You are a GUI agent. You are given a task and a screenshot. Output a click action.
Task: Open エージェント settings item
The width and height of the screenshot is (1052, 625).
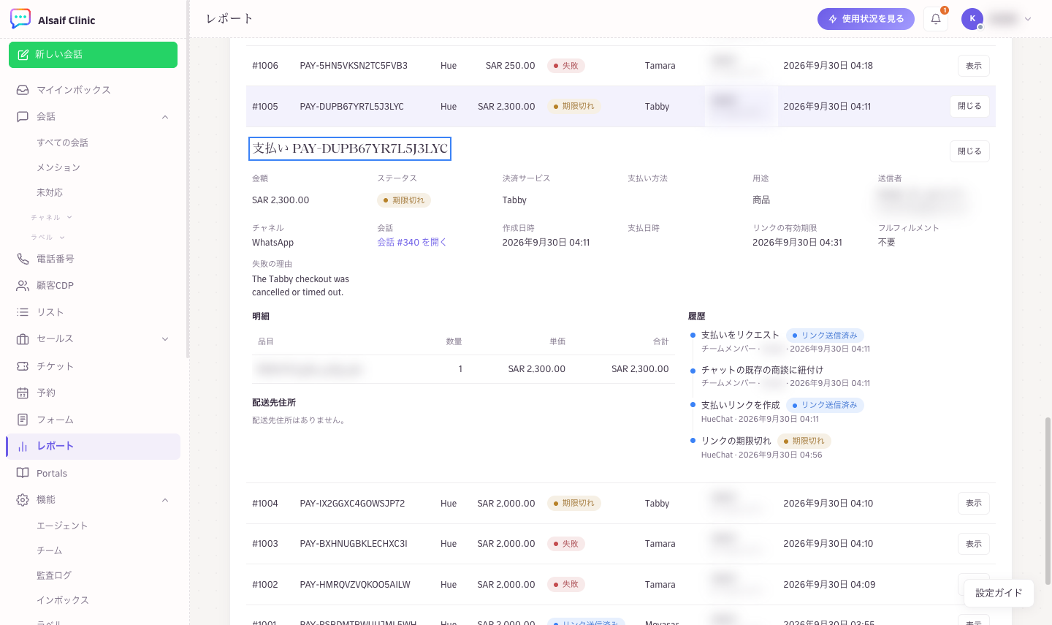[62, 526]
